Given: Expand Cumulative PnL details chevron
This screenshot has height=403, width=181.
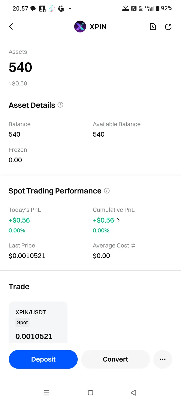Looking at the screenshot, I should (118, 220).
